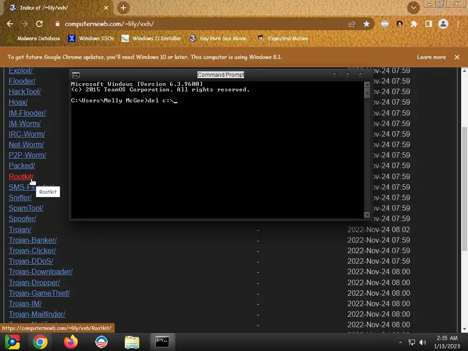This screenshot has width=468, height=351.
Task: Click Command Prompt scrollbar down arrow
Action: (x=367, y=215)
